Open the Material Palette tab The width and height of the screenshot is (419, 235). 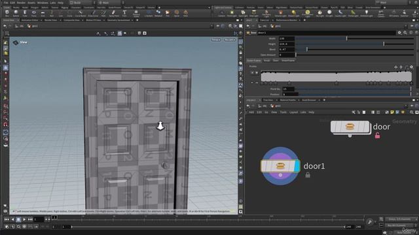(x=288, y=100)
